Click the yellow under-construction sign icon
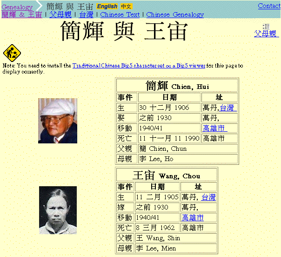 click(11, 53)
